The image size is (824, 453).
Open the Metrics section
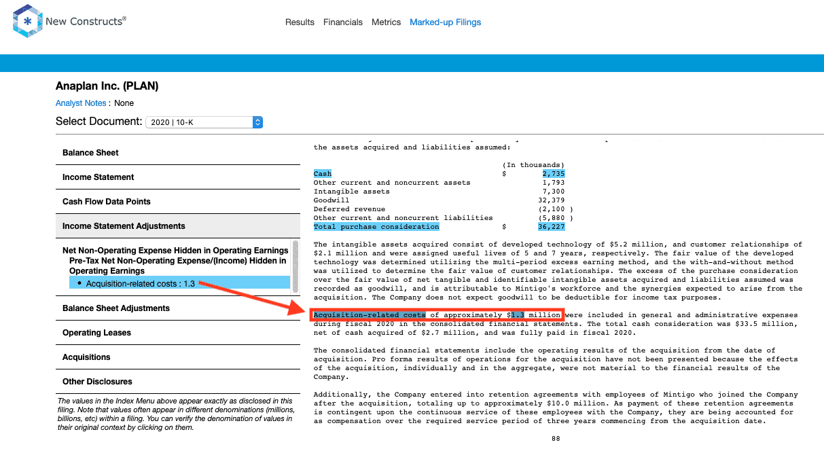387,22
